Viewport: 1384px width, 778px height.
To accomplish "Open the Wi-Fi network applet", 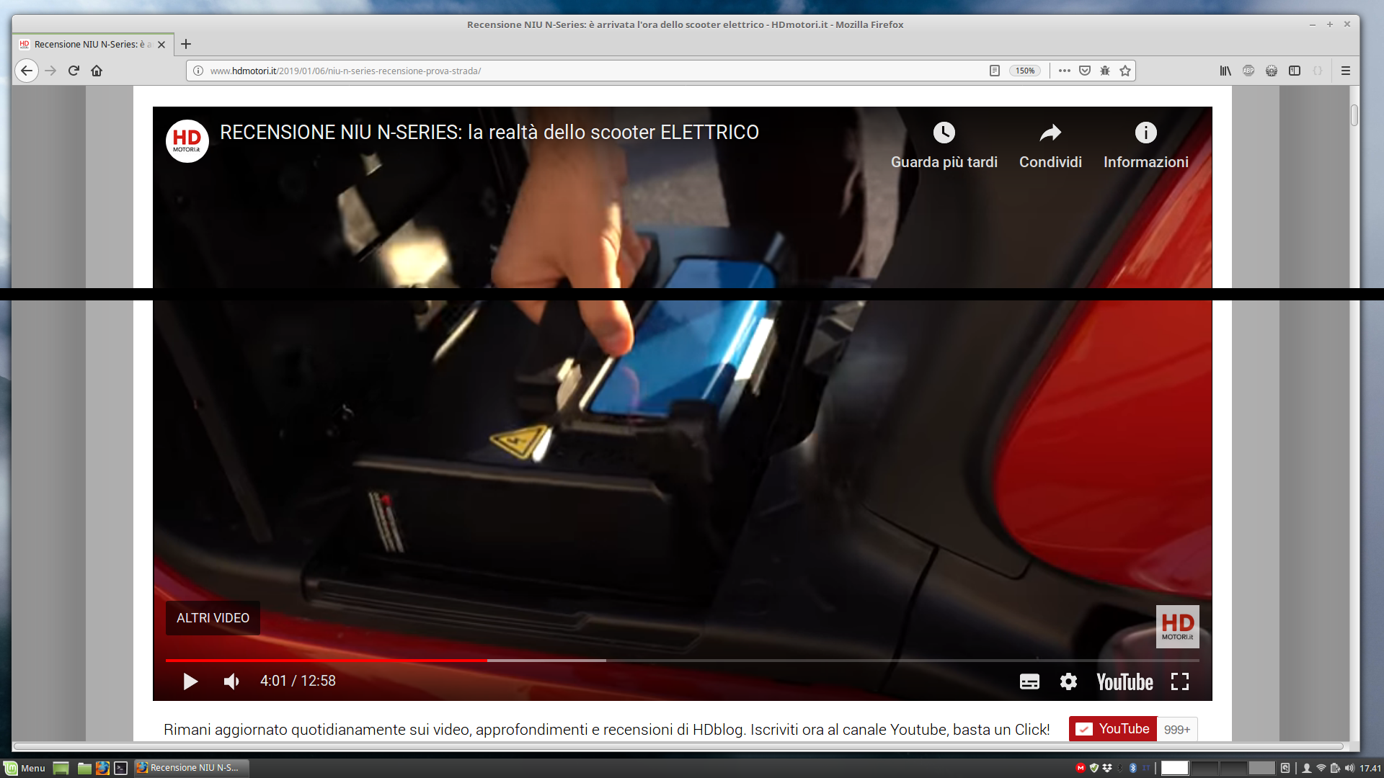I will [1321, 768].
